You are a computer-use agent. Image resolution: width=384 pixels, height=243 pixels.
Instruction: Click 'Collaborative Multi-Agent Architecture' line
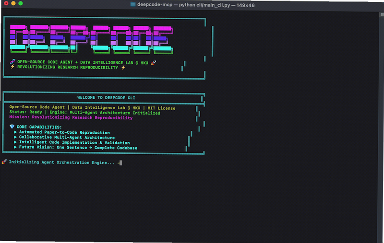coord(67,138)
